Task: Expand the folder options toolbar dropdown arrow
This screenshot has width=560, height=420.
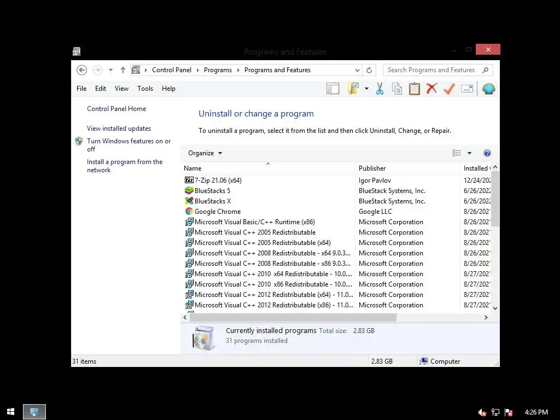Action: (x=366, y=89)
